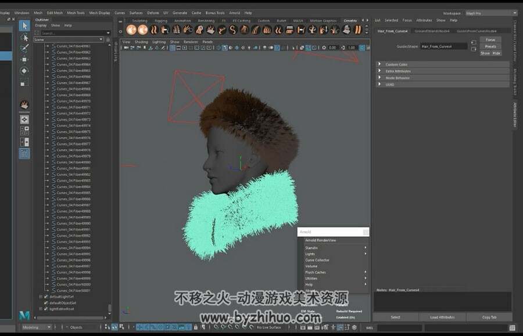Choose Curve Collector in Arnold menu
Viewport: 523px width, 336px height.
[317, 260]
